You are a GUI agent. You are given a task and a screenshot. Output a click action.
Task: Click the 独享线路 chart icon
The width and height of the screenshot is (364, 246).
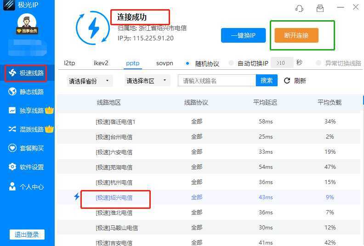pos(12,110)
